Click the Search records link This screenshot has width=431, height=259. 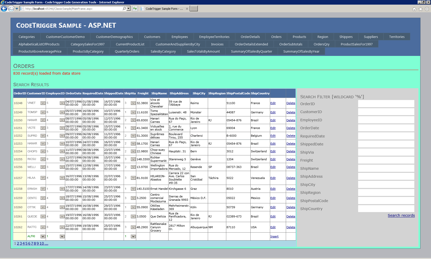pyautogui.click(x=401, y=215)
